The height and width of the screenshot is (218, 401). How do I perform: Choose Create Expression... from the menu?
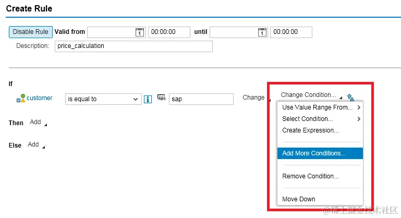point(320,130)
